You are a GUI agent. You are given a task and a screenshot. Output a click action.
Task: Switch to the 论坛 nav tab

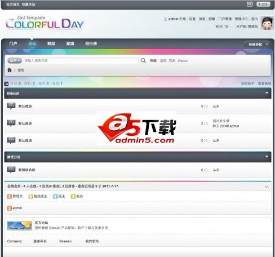[x=32, y=43]
